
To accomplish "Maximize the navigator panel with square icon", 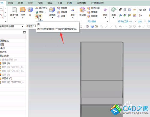I will (x=25, y=32).
